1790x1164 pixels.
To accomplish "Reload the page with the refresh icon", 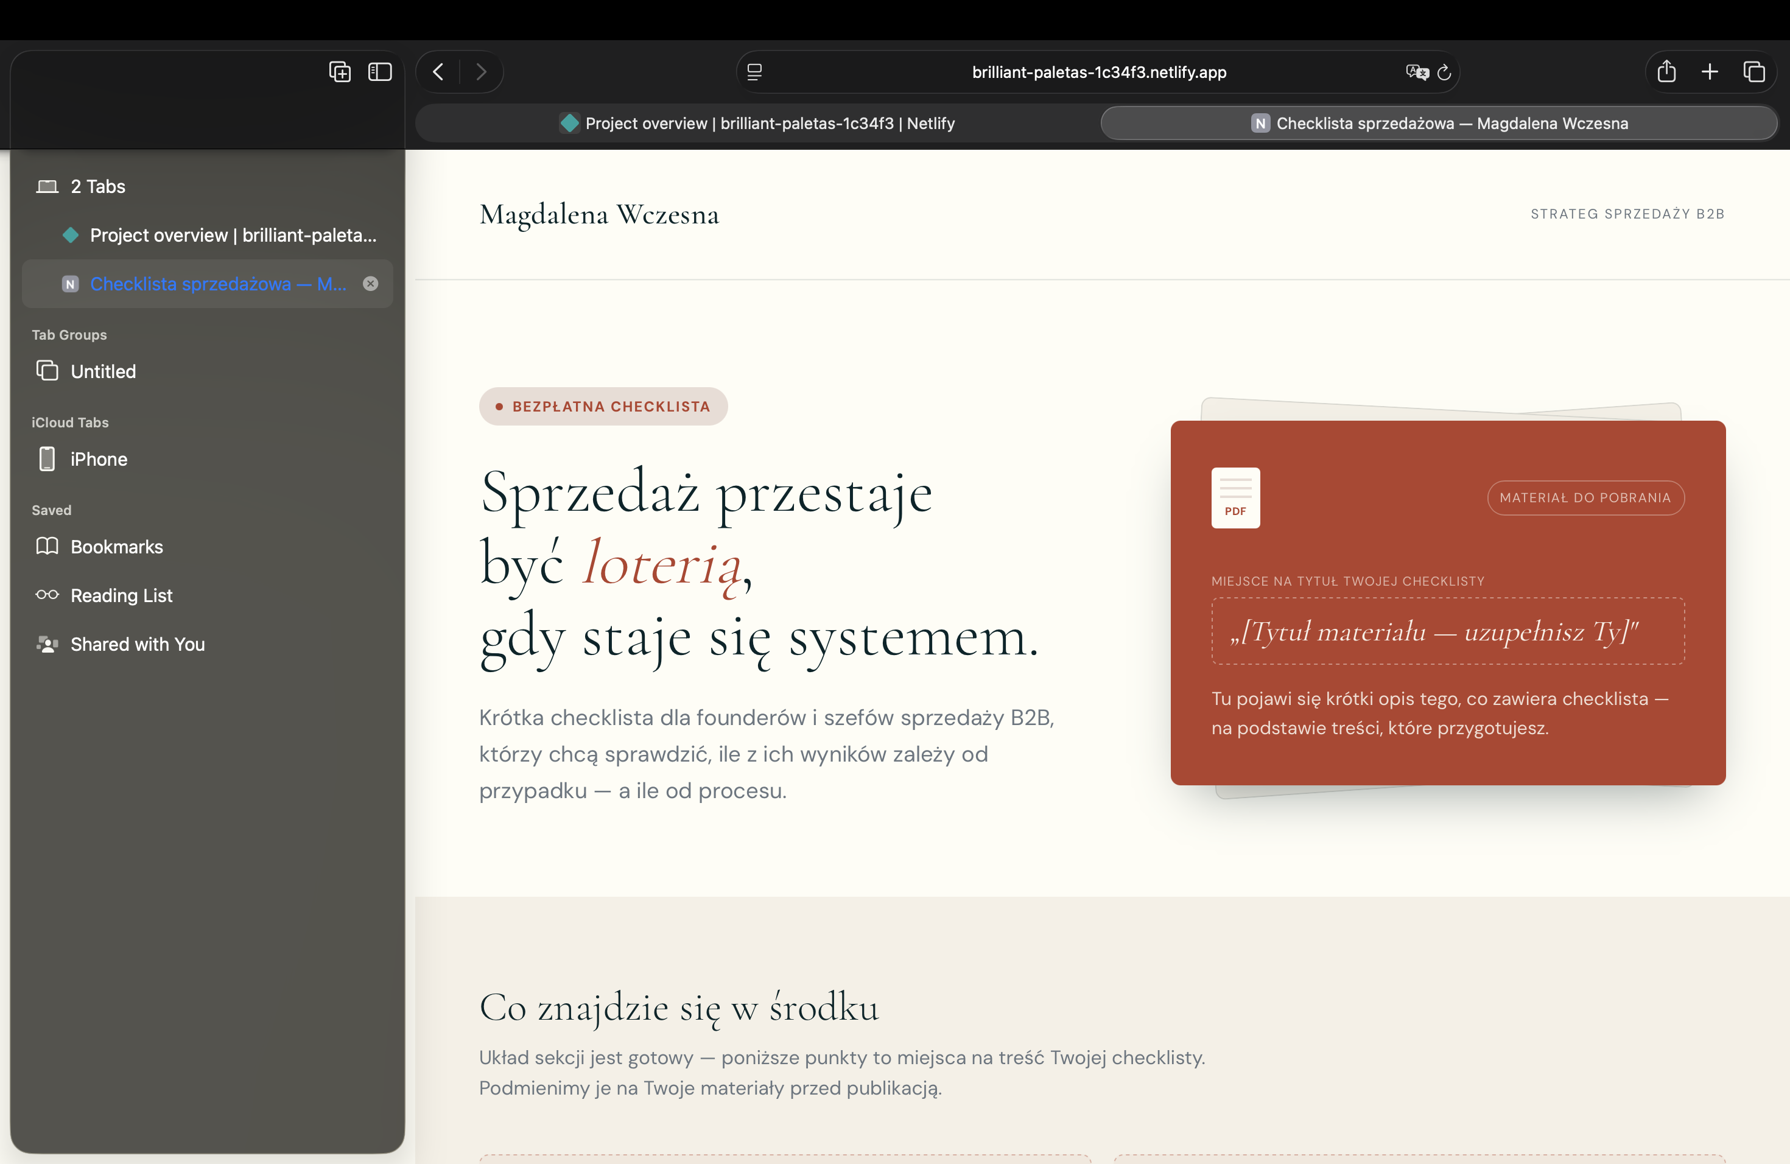I will pos(1444,72).
